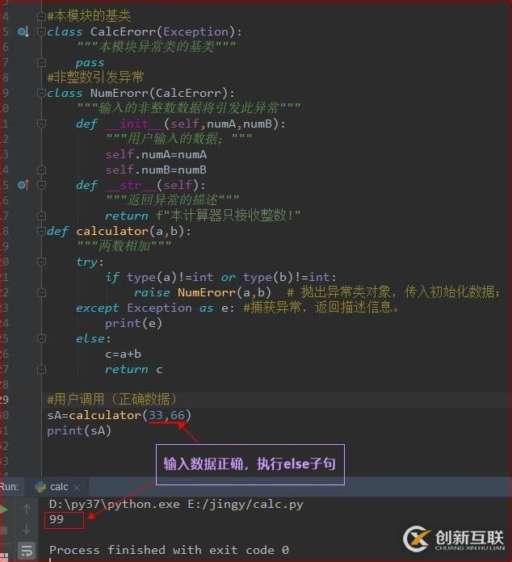Click the Run: panel label

(9, 487)
